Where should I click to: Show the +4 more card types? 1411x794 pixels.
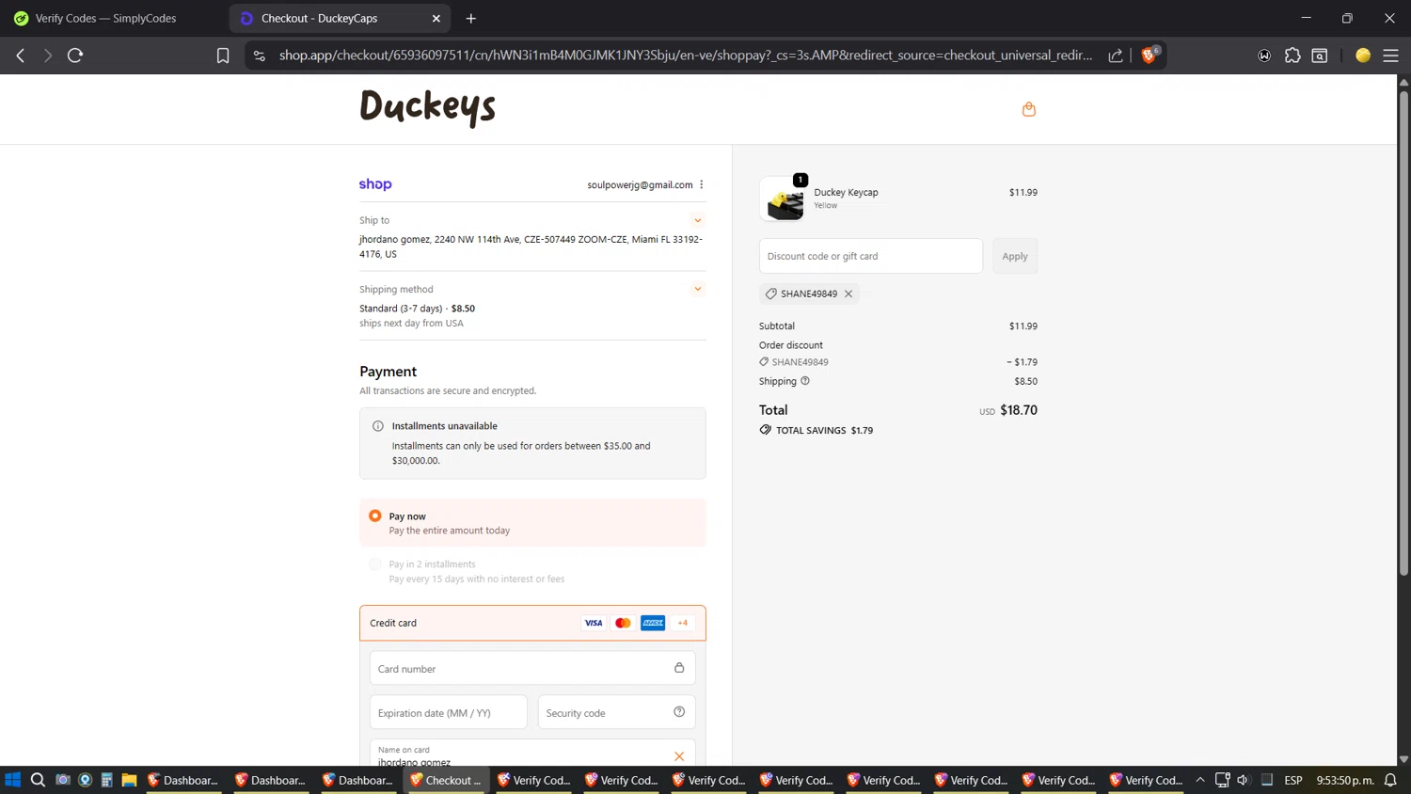[x=683, y=623]
